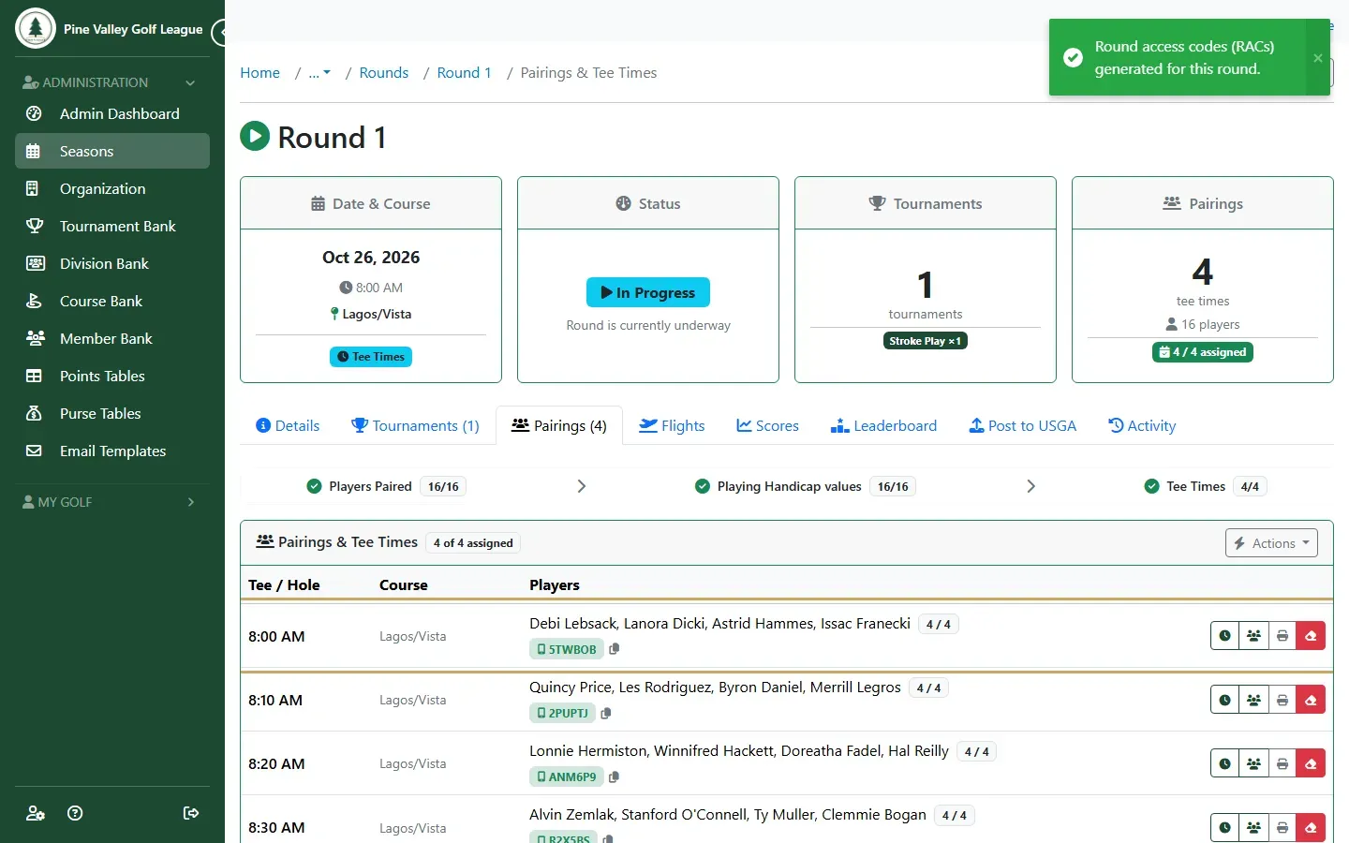Screen dimensions: 1349x843
Task: Open the Actions dropdown menu
Action: pos(1271,543)
